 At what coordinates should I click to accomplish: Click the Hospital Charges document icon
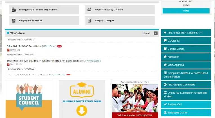point(89,21)
